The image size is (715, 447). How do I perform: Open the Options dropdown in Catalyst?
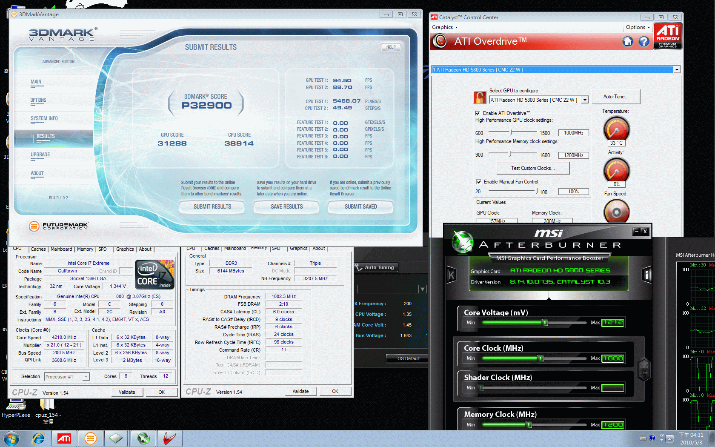638,27
